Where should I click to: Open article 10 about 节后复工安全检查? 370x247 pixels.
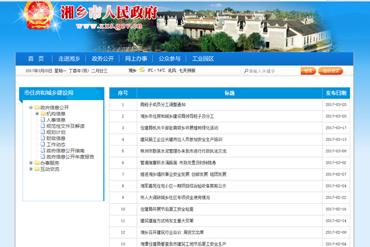click(x=167, y=209)
